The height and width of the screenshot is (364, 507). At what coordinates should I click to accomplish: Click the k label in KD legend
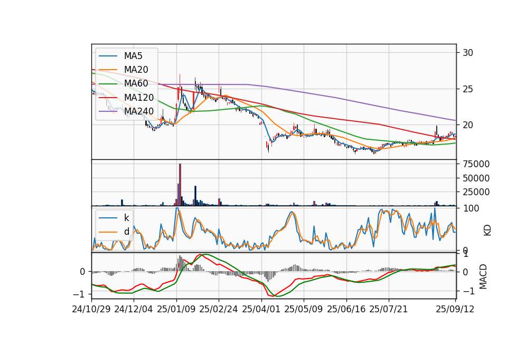[x=126, y=218]
